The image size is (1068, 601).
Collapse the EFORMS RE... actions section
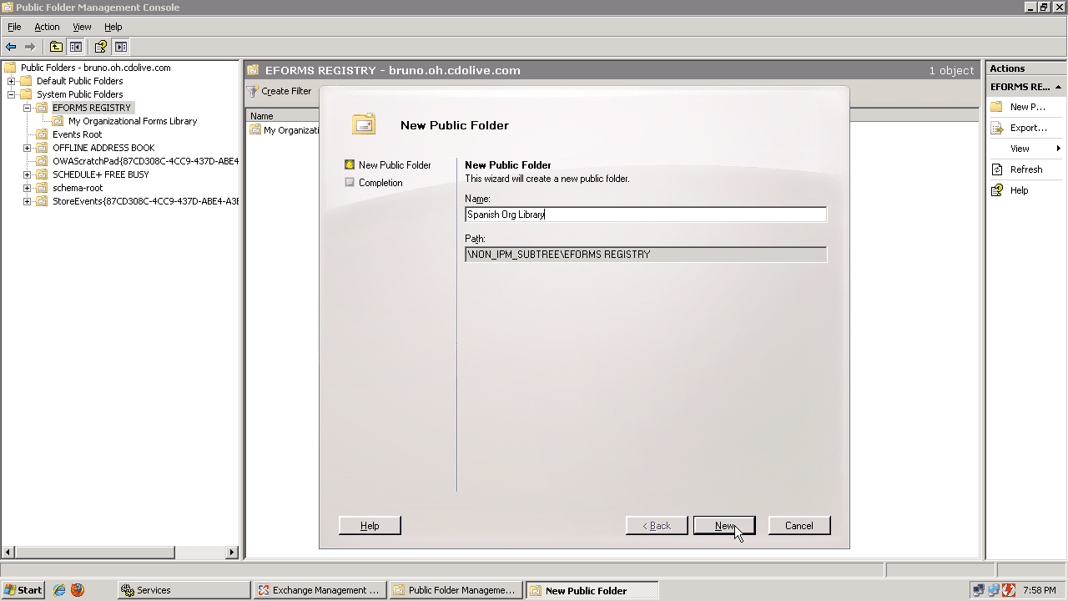pyautogui.click(x=1058, y=87)
